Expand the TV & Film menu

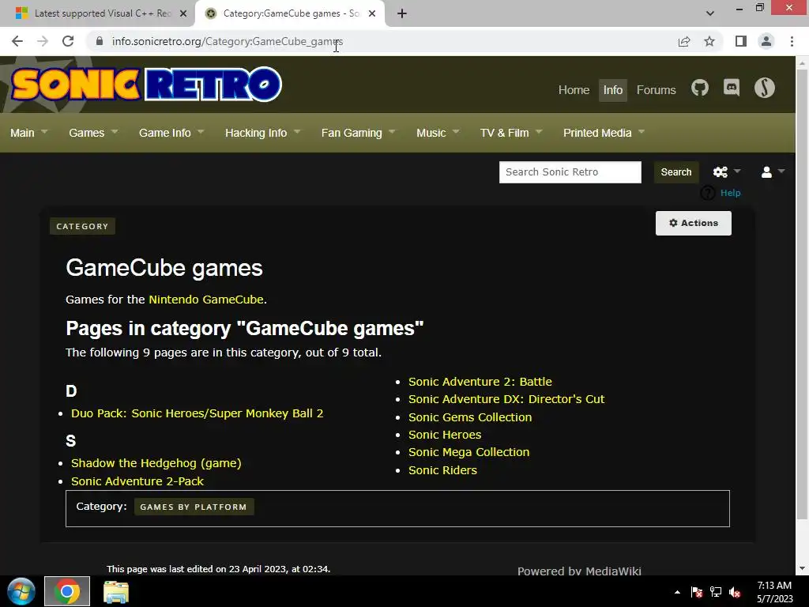(511, 133)
